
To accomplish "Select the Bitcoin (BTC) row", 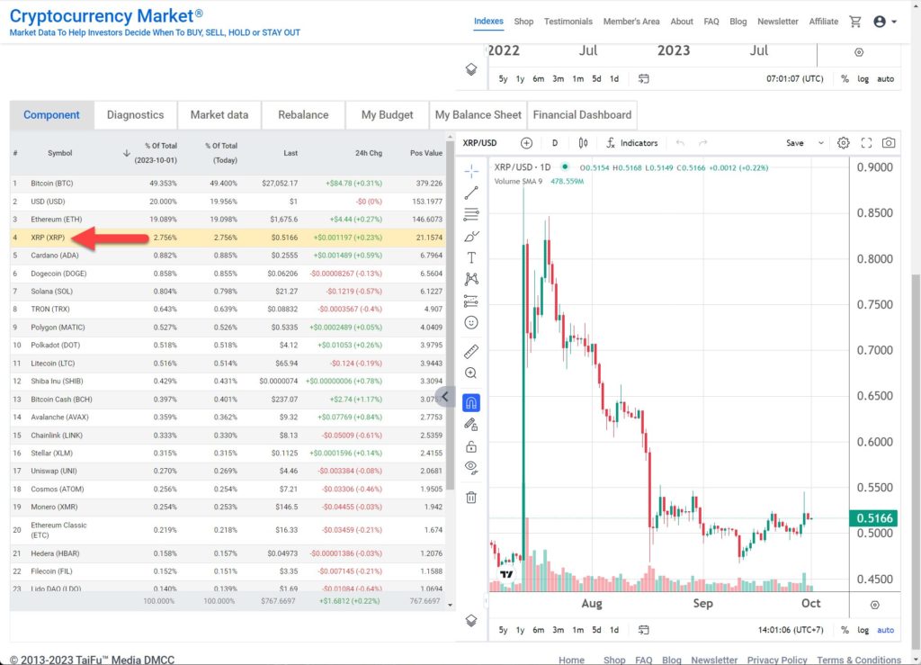I will pyautogui.click(x=228, y=184).
